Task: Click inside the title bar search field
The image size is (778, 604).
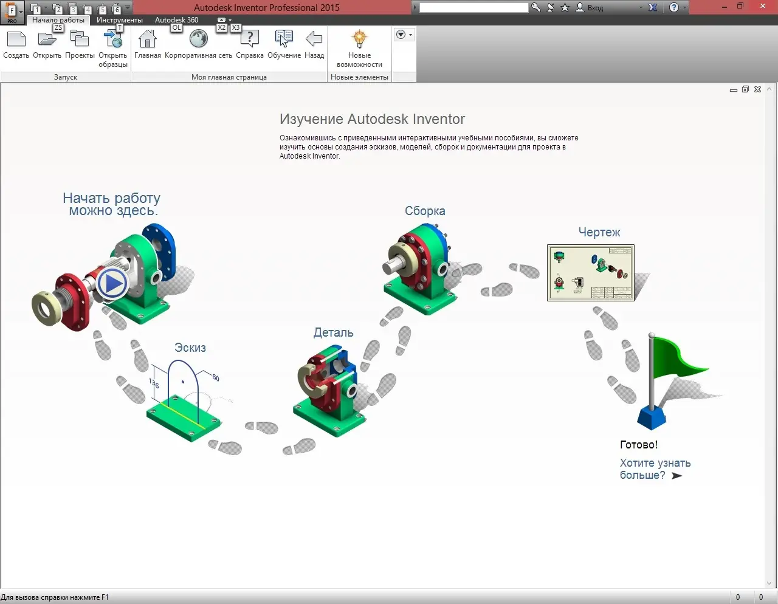Action: coord(473,7)
